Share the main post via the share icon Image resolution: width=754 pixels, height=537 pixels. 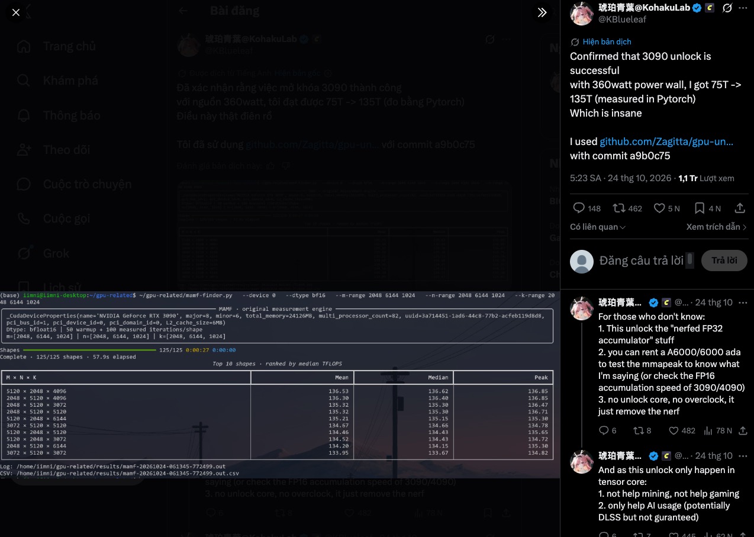point(740,208)
